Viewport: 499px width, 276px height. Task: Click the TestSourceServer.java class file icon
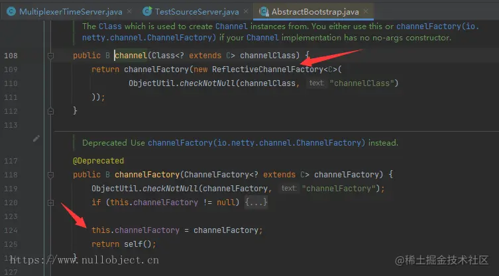(x=147, y=12)
